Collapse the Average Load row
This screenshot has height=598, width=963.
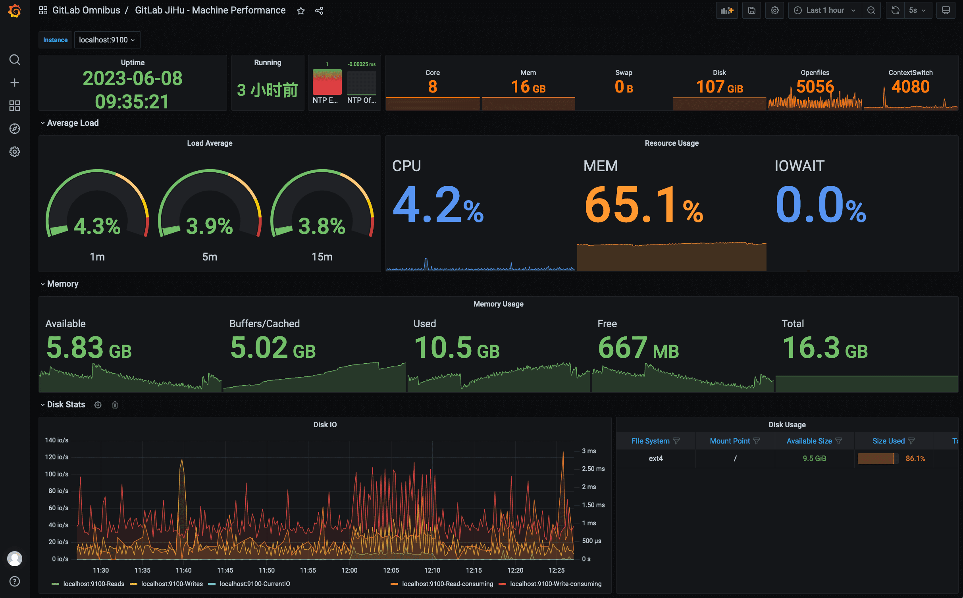click(73, 123)
